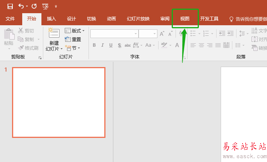Viewport: 267px width, 162px height.
Task: Open the 节 section dropdown
Action: click(72, 48)
